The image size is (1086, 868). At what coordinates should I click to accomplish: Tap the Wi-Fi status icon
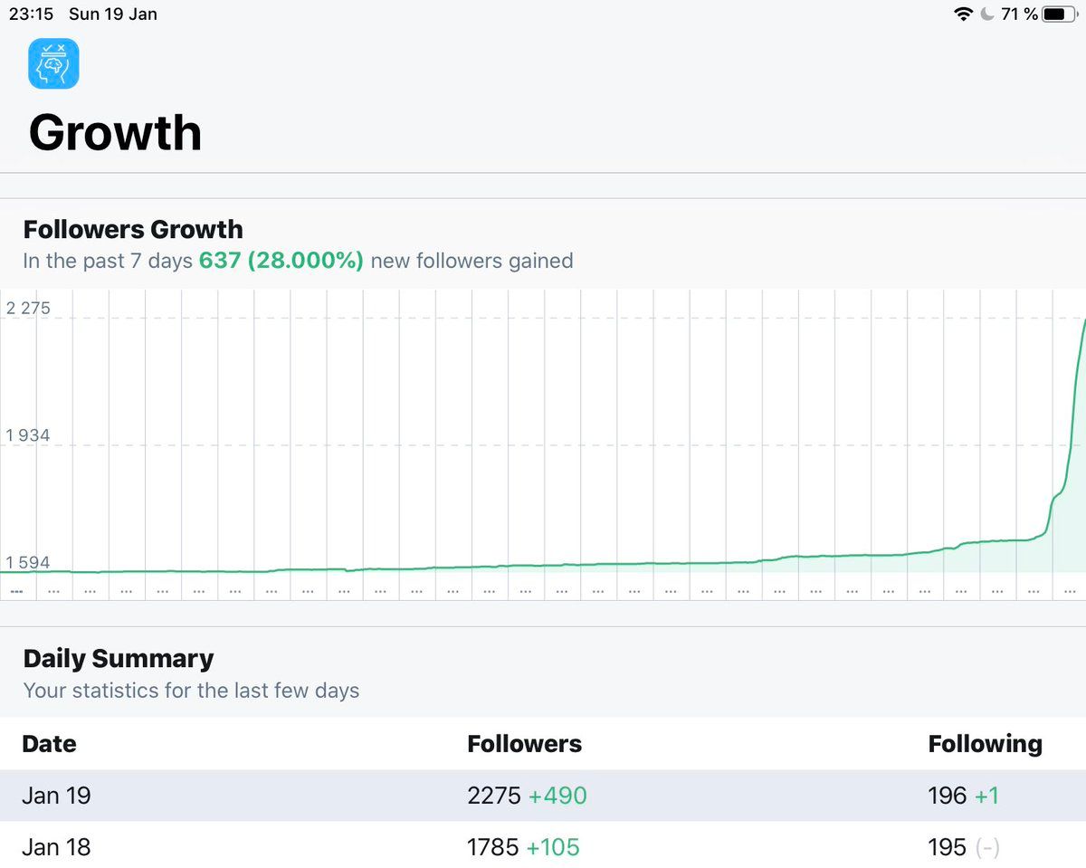(963, 14)
